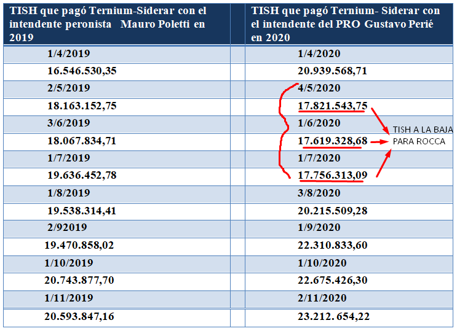
Task: Select the final 2020 amount 23.212.654,22
Action: (333, 317)
